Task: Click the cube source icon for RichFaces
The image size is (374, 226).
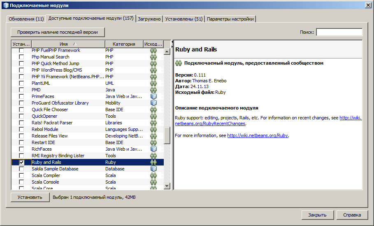Action: 153,149
